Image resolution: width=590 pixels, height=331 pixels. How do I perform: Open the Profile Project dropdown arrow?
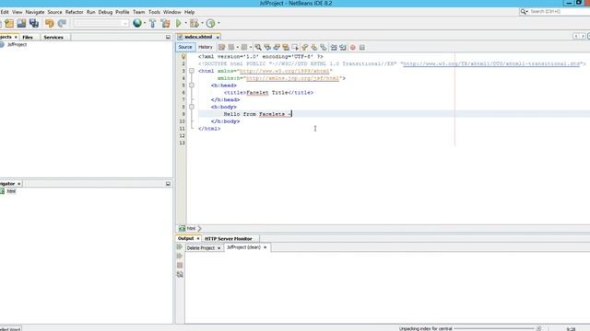pyautogui.click(x=218, y=23)
